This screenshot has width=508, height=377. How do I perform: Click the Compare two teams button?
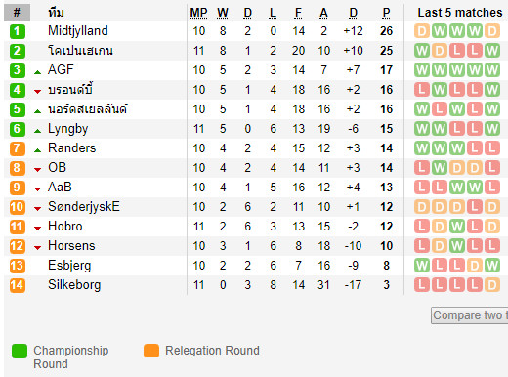(x=469, y=315)
